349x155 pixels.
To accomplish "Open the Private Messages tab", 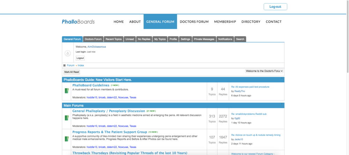I will point(204,39).
